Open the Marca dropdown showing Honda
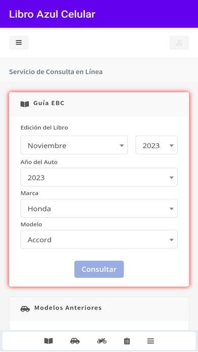 point(99,208)
